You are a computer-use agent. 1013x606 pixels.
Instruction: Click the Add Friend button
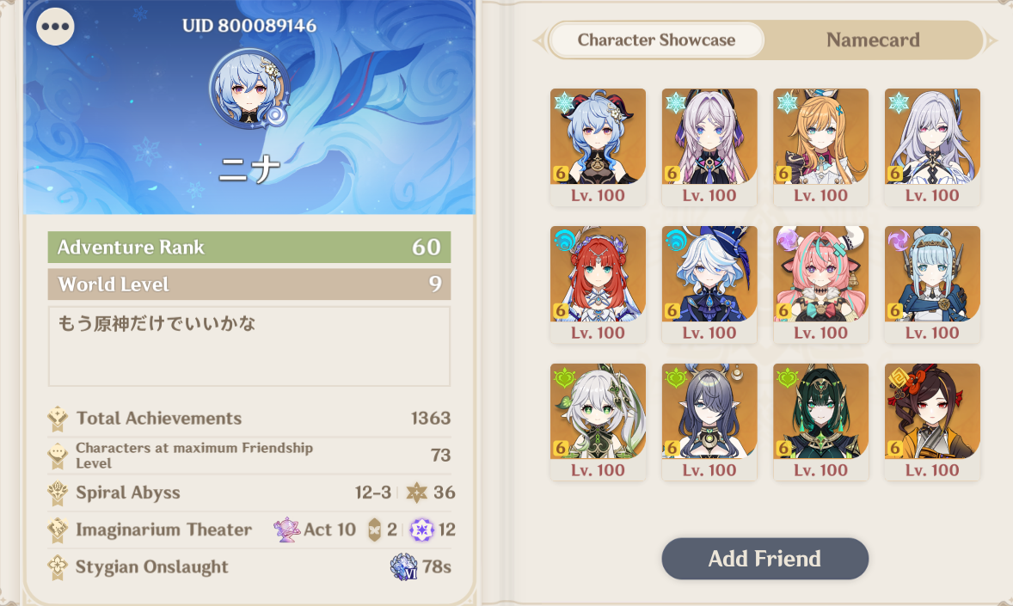coord(765,559)
